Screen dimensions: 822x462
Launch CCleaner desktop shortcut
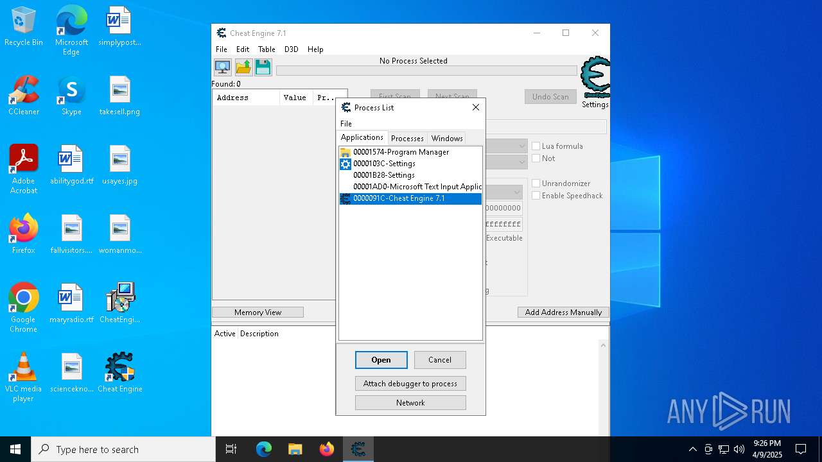(x=24, y=96)
